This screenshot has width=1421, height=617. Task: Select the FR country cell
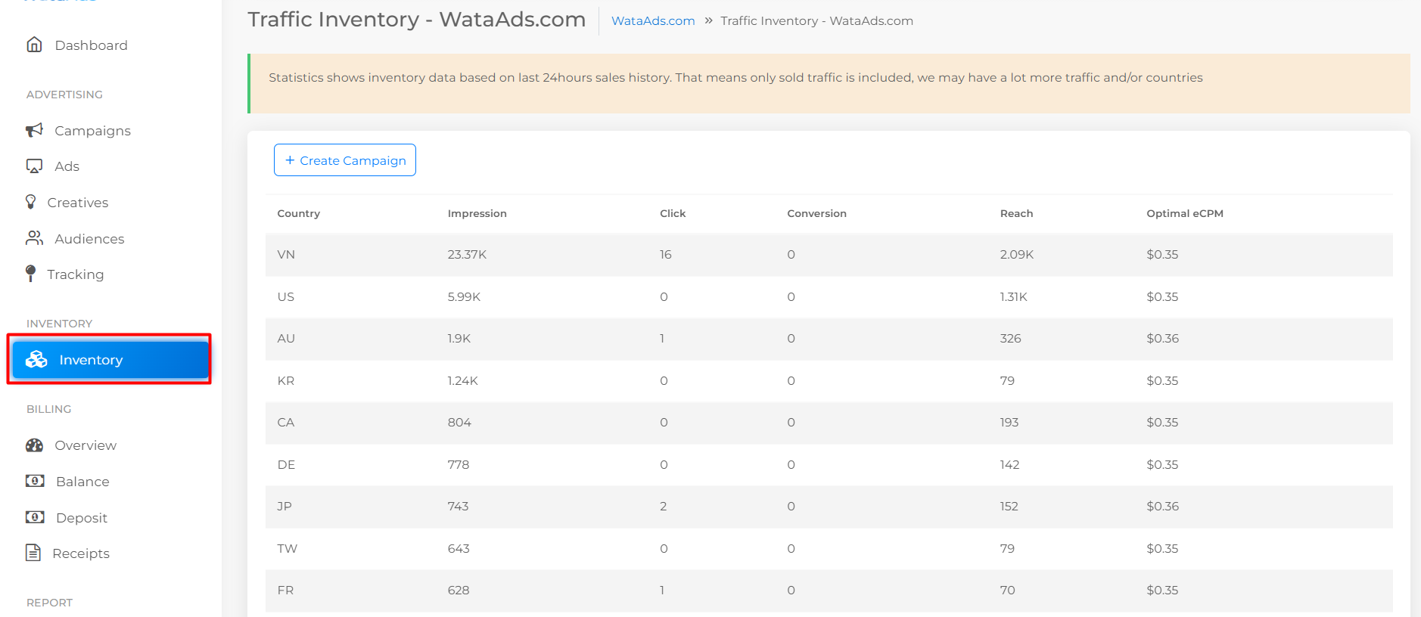click(285, 591)
